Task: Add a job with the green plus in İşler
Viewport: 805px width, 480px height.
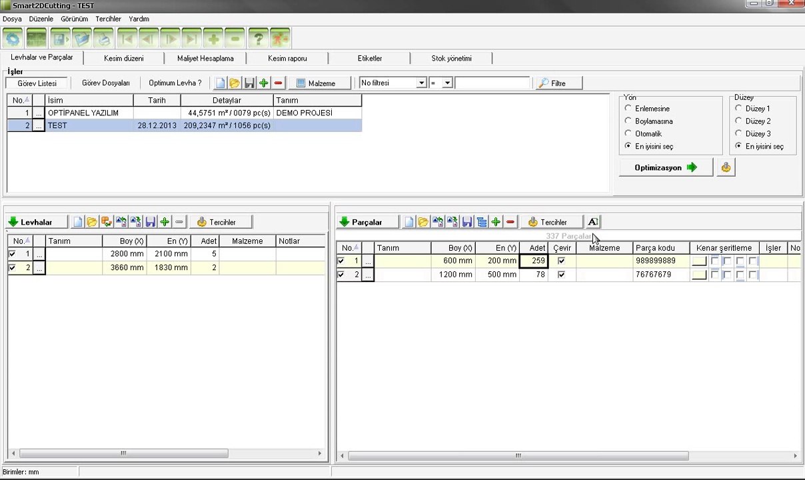Action: 264,83
